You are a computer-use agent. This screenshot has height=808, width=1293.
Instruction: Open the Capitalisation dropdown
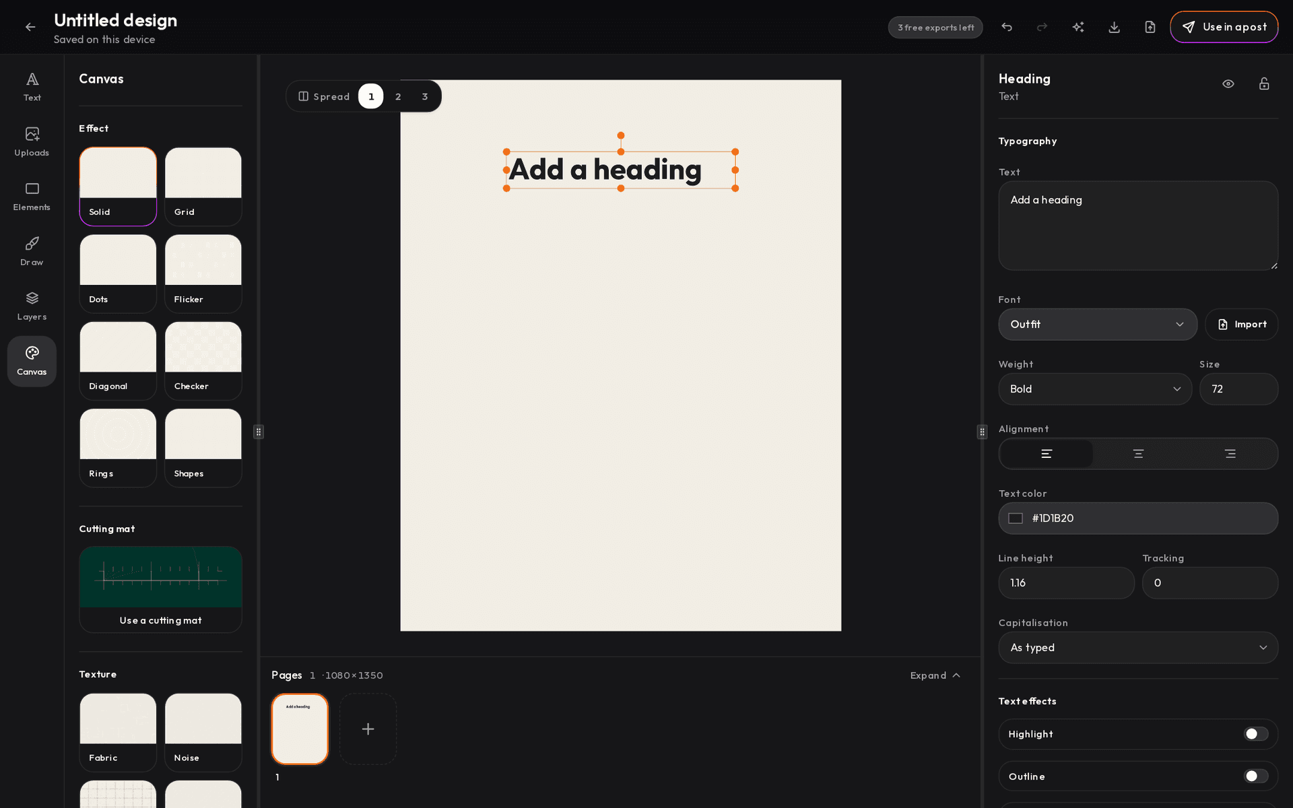point(1138,648)
